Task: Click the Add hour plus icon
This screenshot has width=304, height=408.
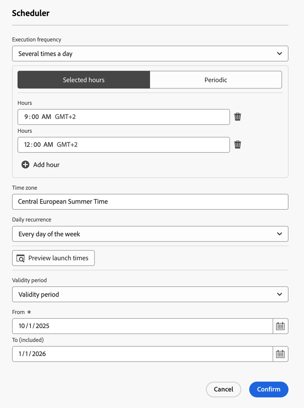Action: pos(26,165)
